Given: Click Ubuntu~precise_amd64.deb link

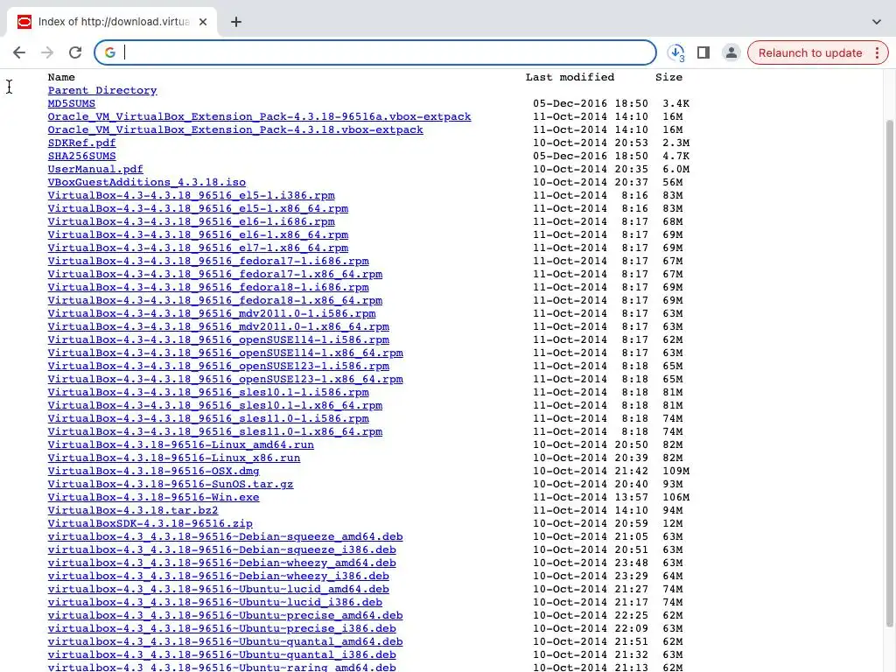Looking at the screenshot, I should click(x=226, y=616).
